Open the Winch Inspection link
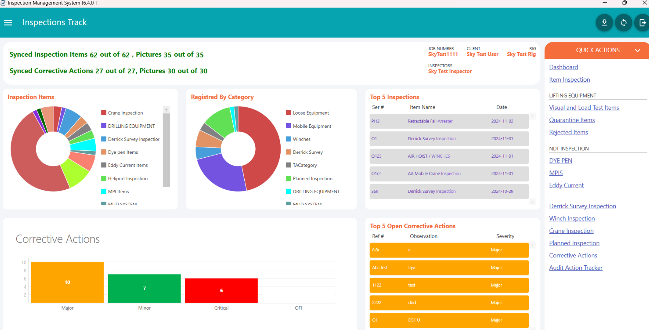Image resolution: width=649 pixels, height=330 pixels. (x=572, y=218)
